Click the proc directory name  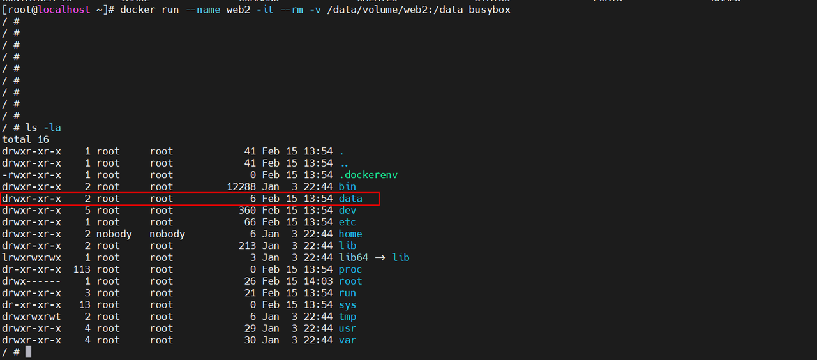coord(350,269)
